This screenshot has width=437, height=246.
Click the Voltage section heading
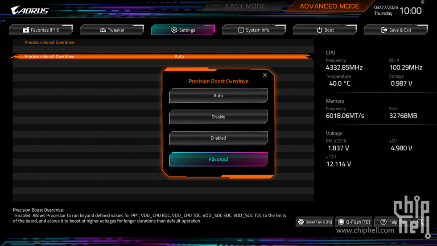click(334, 133)
